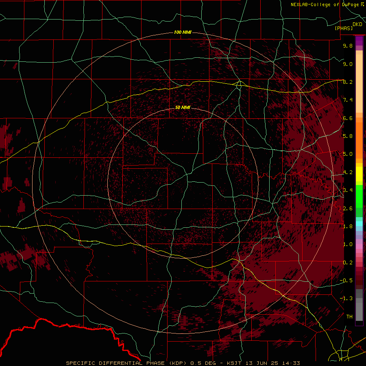
Task: Click the DKD legend title
Action: pyautogui.click(x=357, y=24)
